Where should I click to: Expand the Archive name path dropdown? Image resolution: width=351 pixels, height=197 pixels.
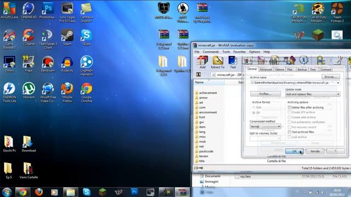(x=338, y=83)
